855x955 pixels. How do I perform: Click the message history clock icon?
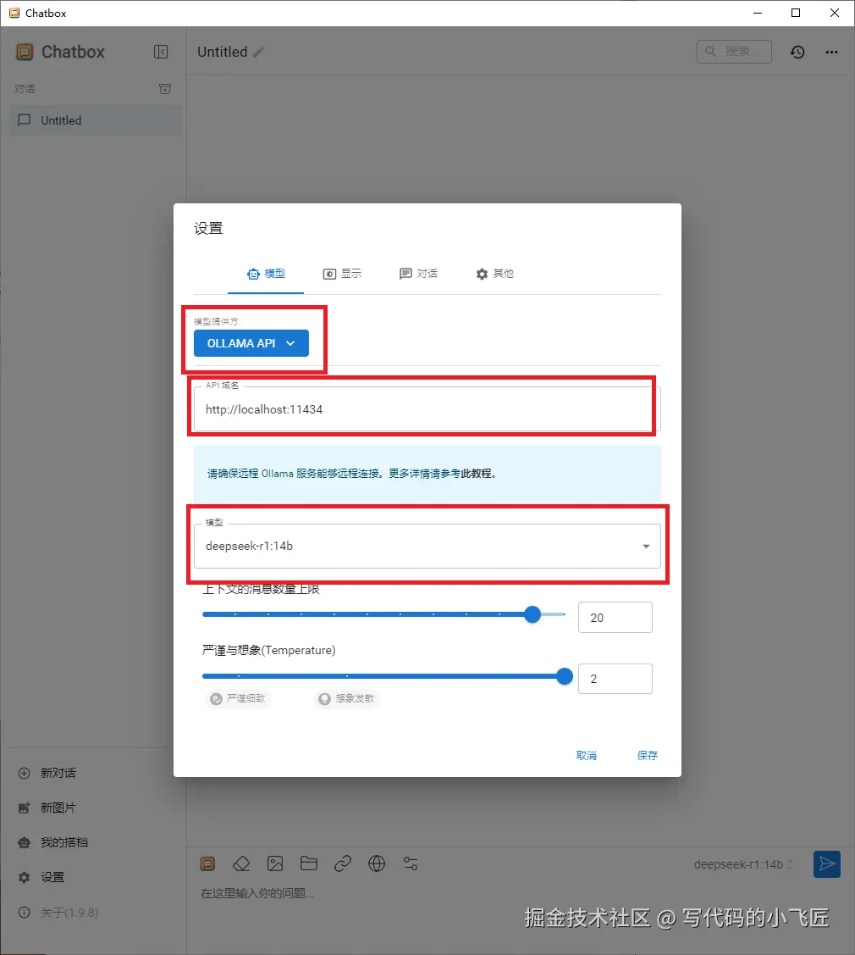pyautogui.click(x=797, y=52)
